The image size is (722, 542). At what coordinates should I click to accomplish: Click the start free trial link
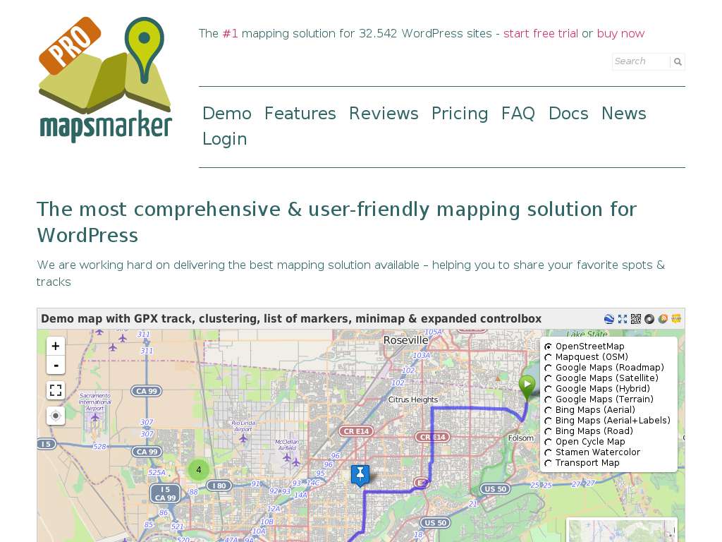pos(541,34)
